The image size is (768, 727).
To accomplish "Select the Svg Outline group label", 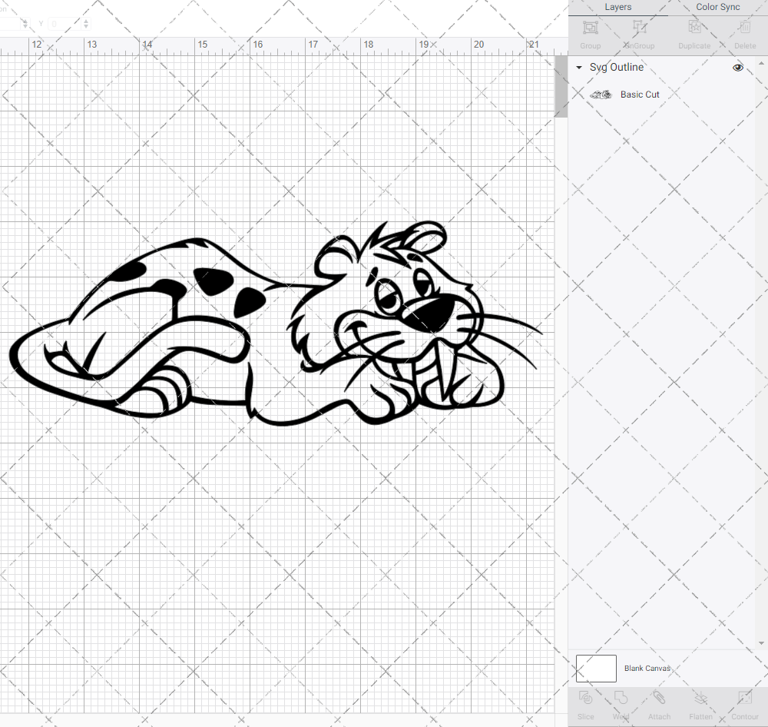I will pyautogui.click(x=616, y=68).
